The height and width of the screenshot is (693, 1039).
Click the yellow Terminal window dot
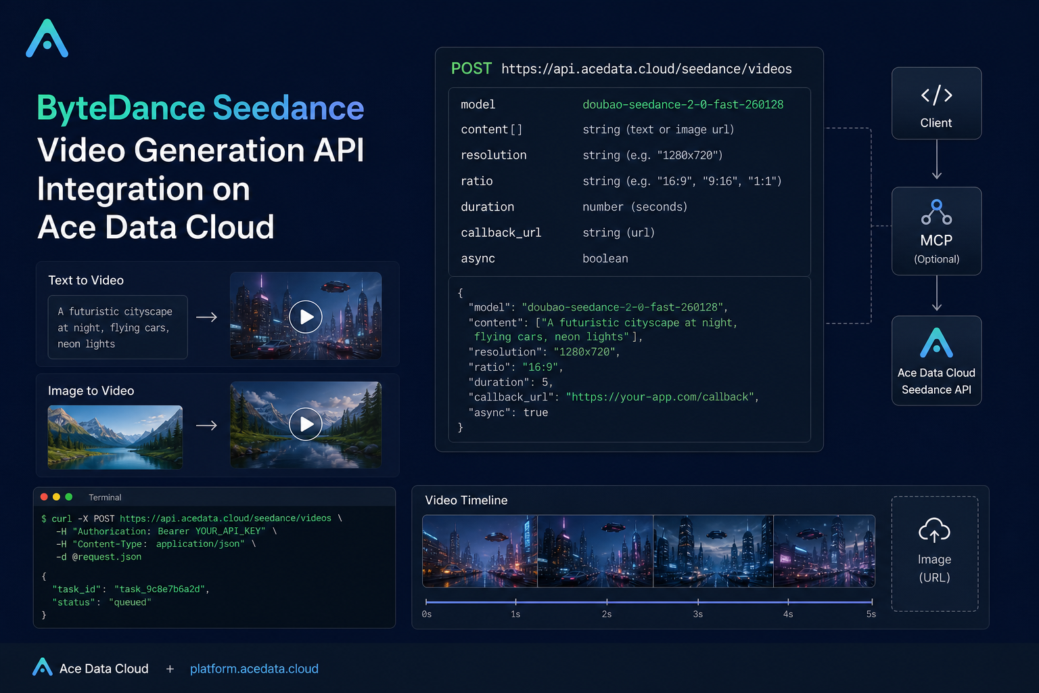[x=56, y=497]
